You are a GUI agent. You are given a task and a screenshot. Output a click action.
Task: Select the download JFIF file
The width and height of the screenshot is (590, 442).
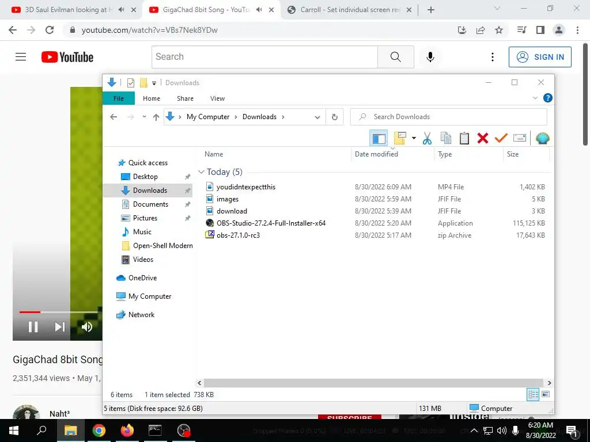232,211
